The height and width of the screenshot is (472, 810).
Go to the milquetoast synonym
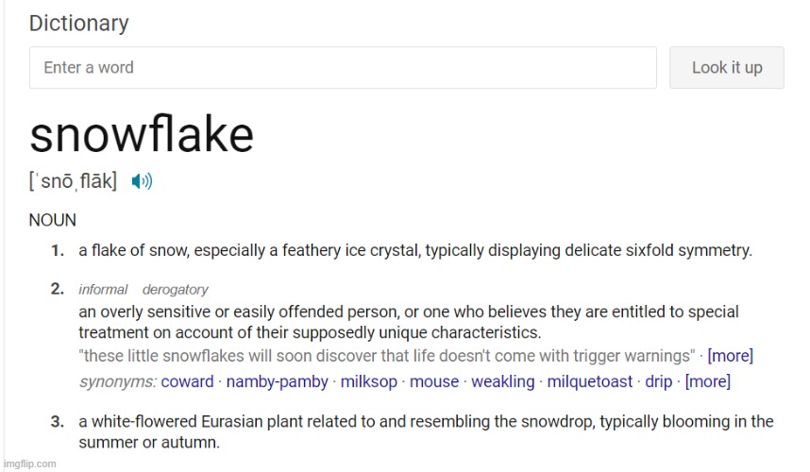point(591,381)
